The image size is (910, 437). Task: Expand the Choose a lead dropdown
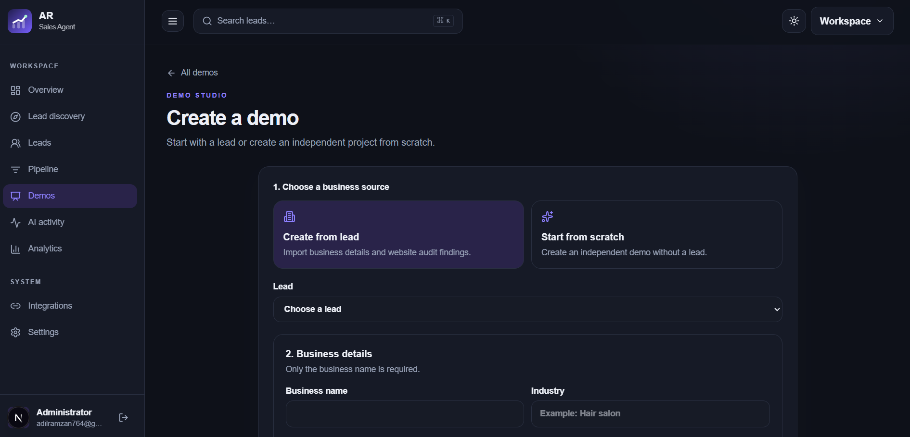[x=527, y=309]
